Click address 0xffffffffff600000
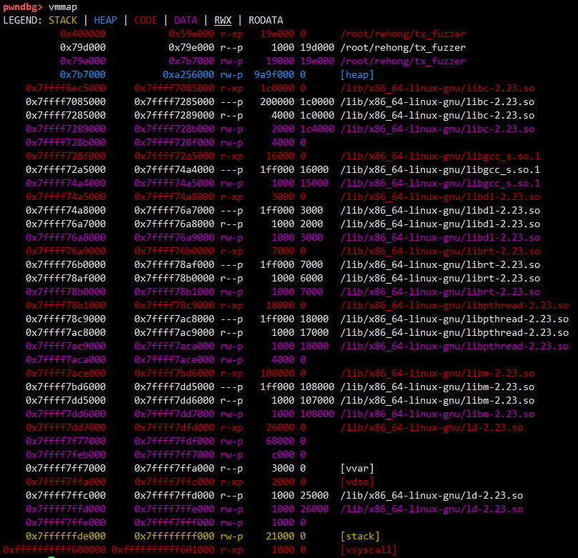Image resolution: width=578 pixels, height=558 pixels. tap(54, 550)
